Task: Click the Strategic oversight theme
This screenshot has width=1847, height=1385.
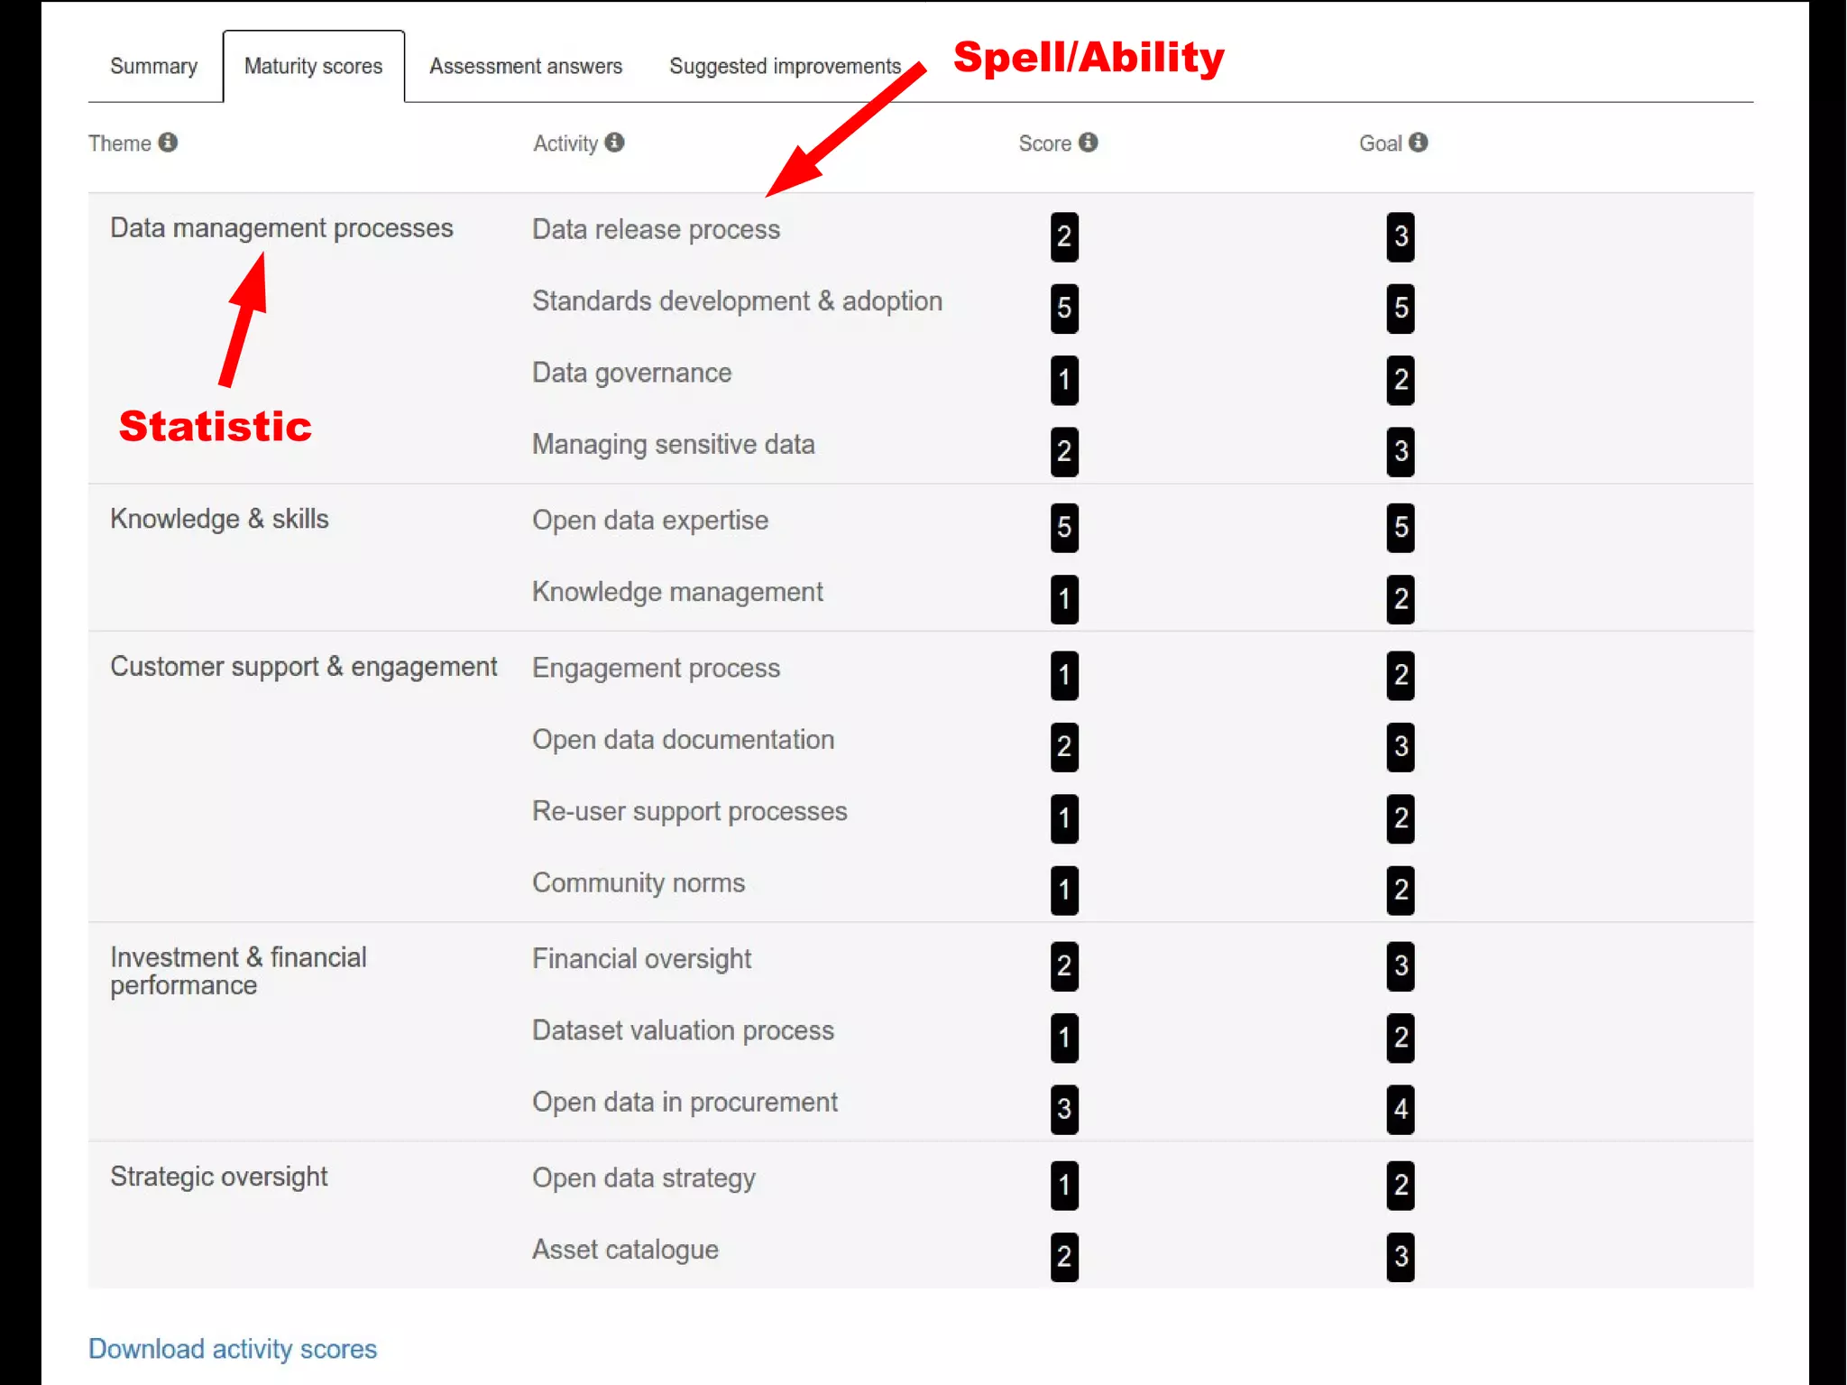Action: click(x=218, y=1177)
